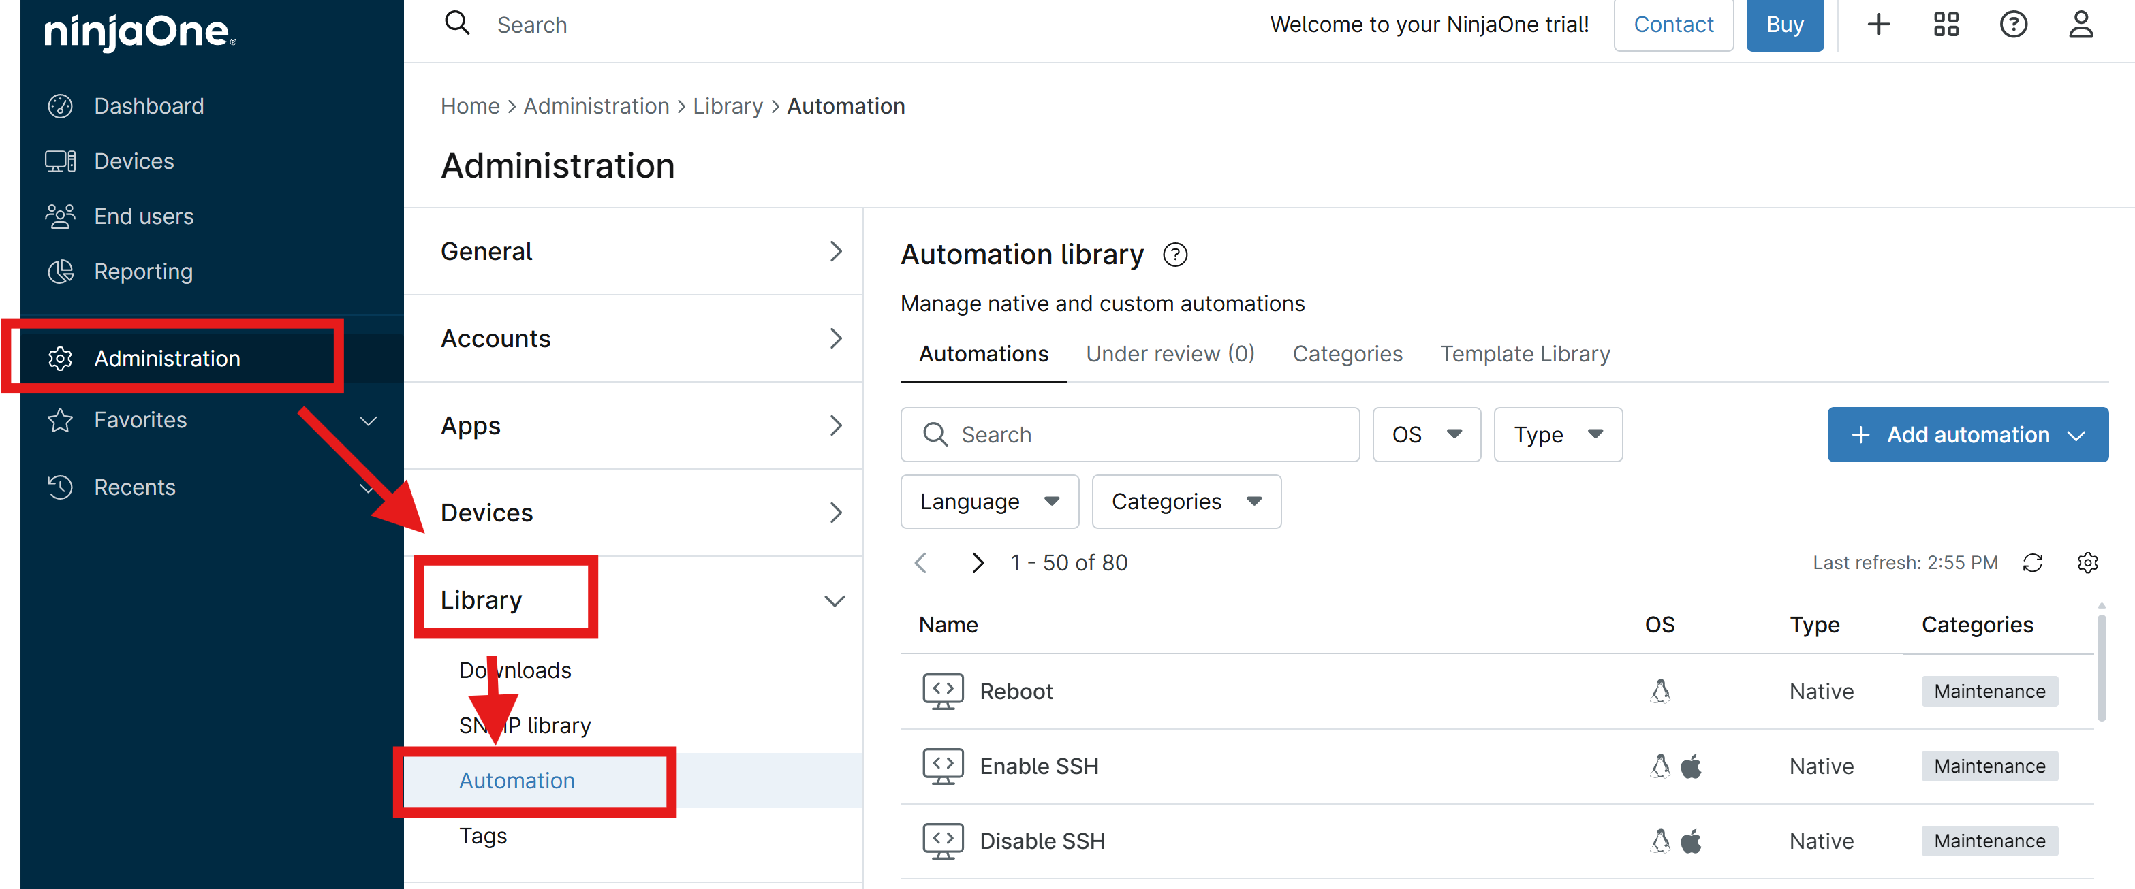Open the Reporting sidebar item
Image resolution: width=2135 pixels, height=889 pixels.
143,272
